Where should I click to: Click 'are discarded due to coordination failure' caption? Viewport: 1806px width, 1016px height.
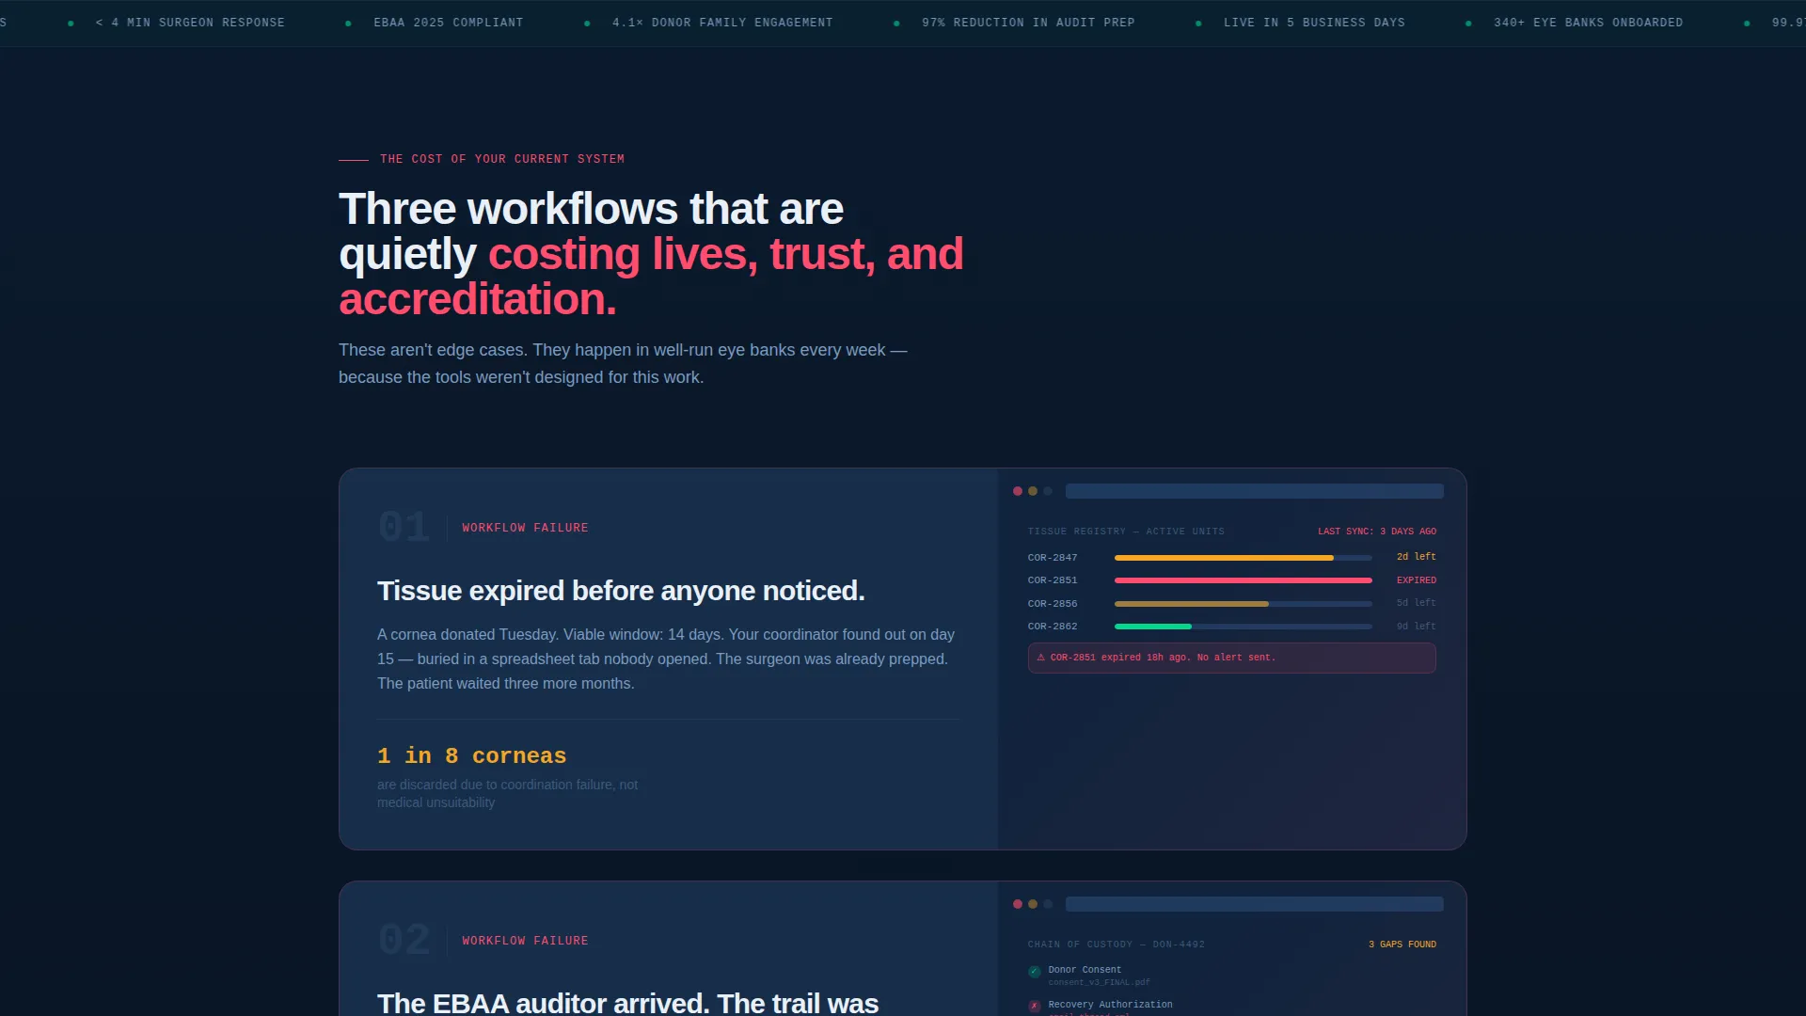[507, 793]
